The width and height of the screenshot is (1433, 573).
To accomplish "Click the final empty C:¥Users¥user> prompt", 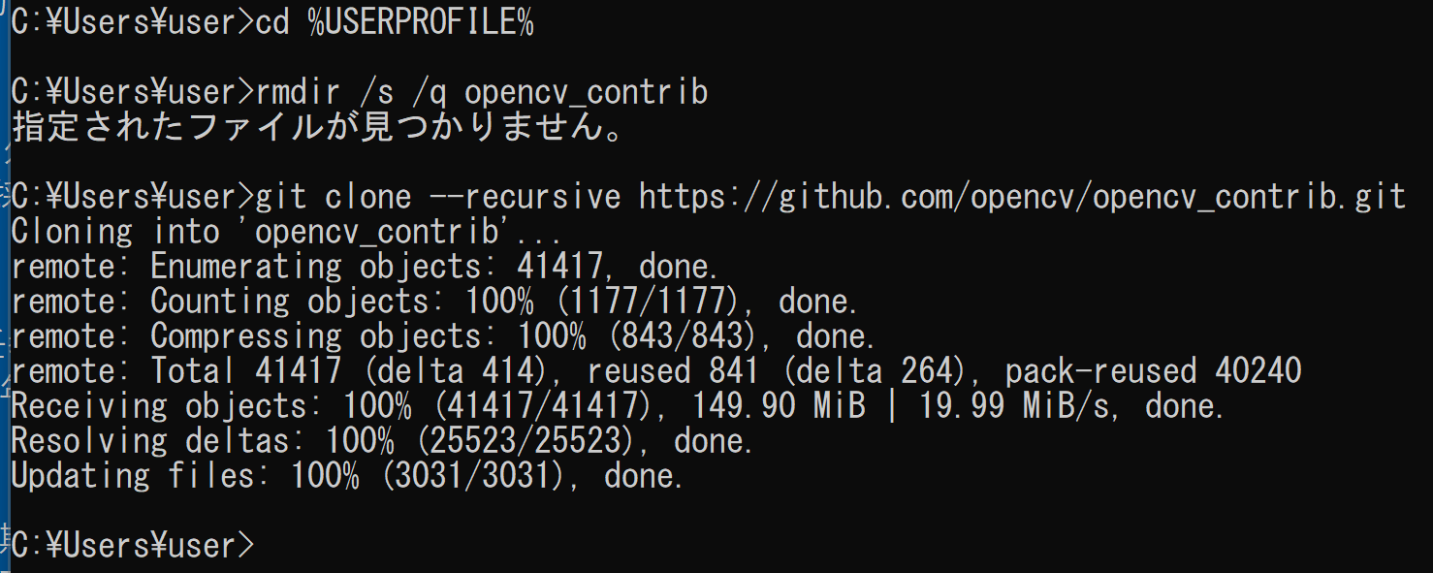I will 133,547.
